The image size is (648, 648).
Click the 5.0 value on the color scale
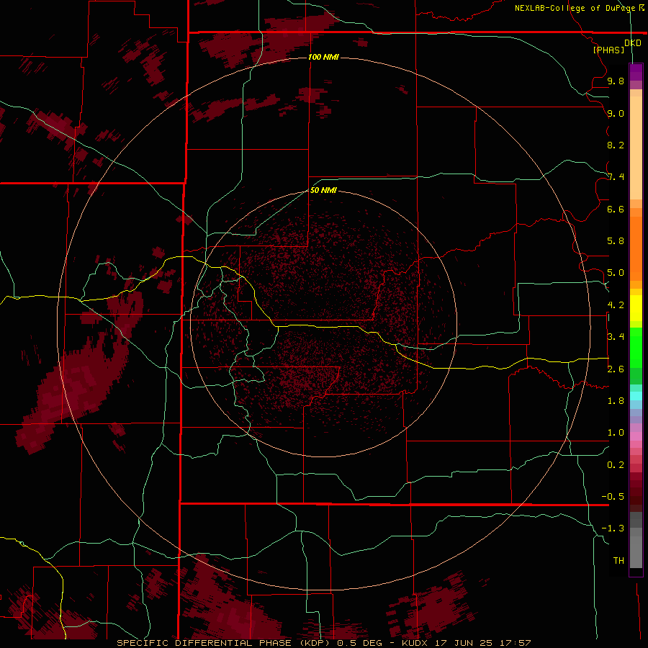(616, 273)
